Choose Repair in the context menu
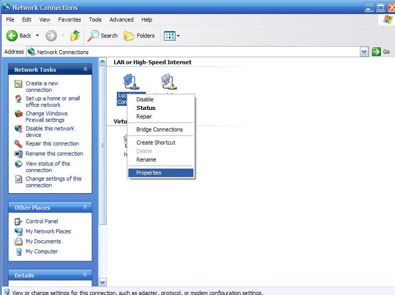Image resolution: width=395 pixels, height=295 pixels. [x=161, y=116]
